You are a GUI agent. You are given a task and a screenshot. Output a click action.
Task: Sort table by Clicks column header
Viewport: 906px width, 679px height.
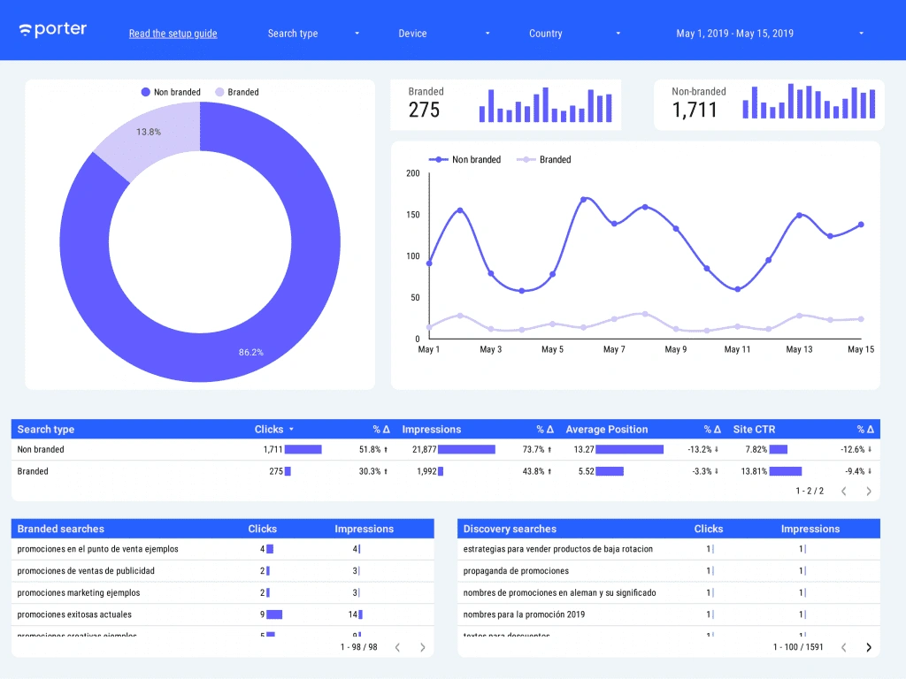(x=269, y=430)
